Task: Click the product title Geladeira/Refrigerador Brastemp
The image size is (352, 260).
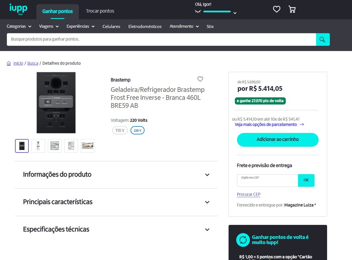Action: click(158, 98)
